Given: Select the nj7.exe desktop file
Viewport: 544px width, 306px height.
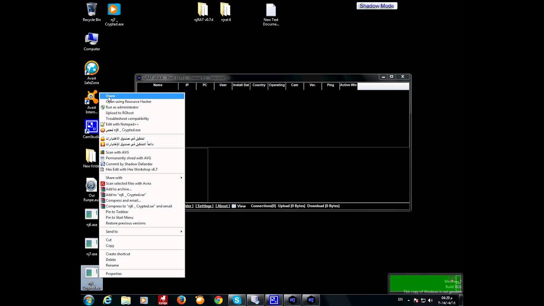Looking at the screenshot, I should tap(91, 247).
